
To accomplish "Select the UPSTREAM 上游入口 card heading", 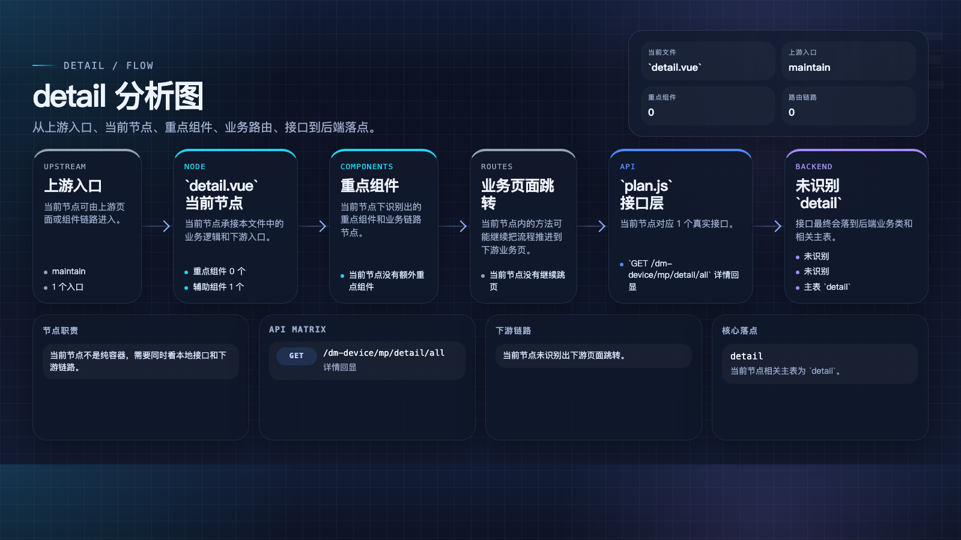I will point(73,185).
